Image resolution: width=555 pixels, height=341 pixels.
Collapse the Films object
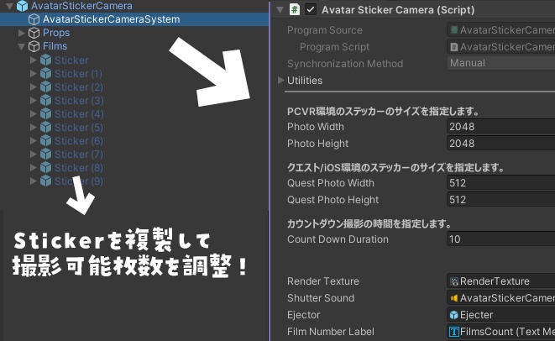click(x=21, y=46)
